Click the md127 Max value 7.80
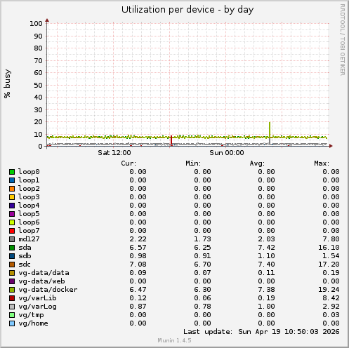This screenshot has height=348, width=349. point(331,239)
